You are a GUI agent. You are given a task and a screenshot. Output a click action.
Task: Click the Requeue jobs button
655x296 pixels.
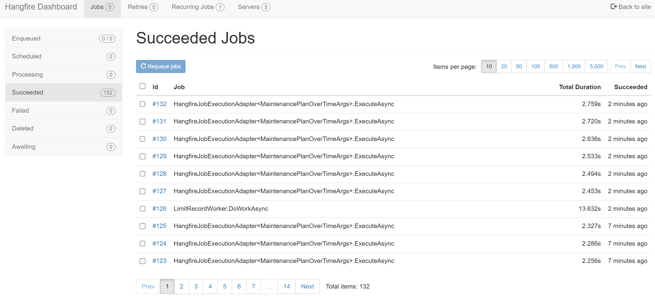pyautogui.click(x=161, y=66)
